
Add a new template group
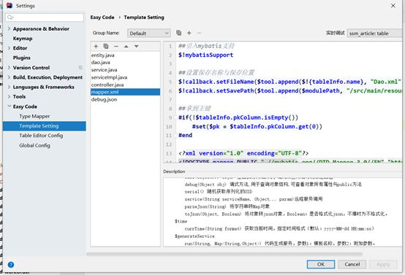(189, 33)
